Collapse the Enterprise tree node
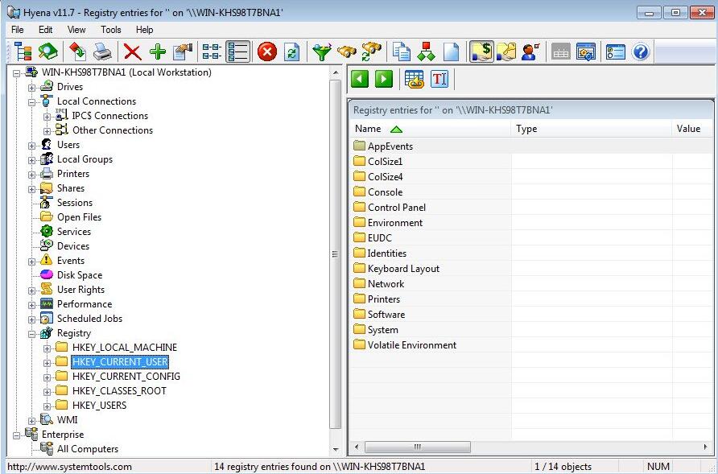Screen dimensions: 718x474 pyautogui.click(x=16, y=435)
